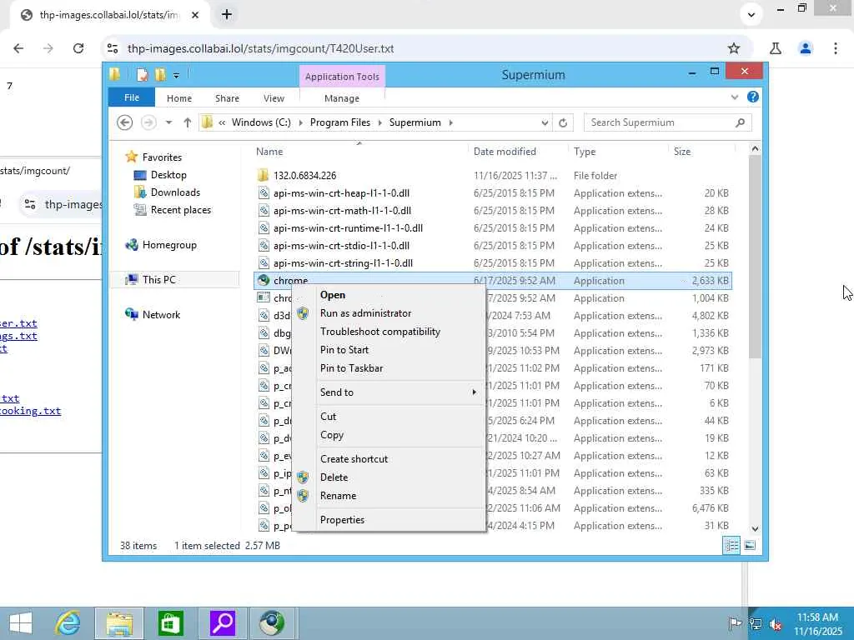Switch to large icons view
This screenshot has height=640, width=854.
coord(750,545)
